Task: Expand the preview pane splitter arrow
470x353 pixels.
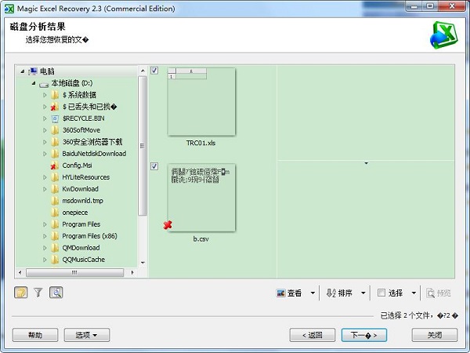Action: (x=366, y=163)
